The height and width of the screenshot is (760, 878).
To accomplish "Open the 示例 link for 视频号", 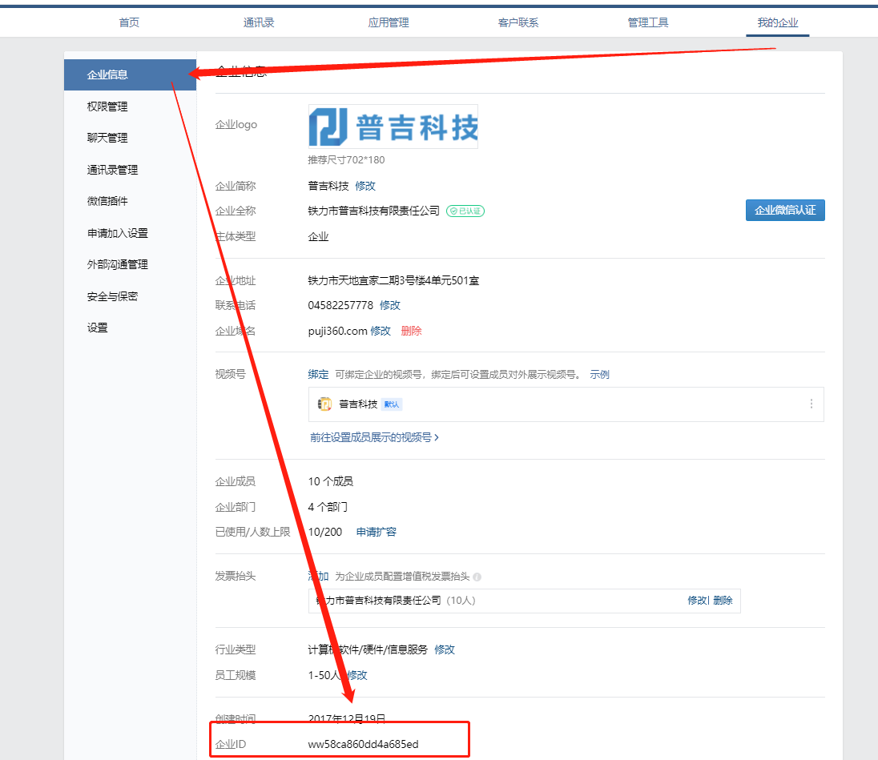I will click(x=600, y=375).
